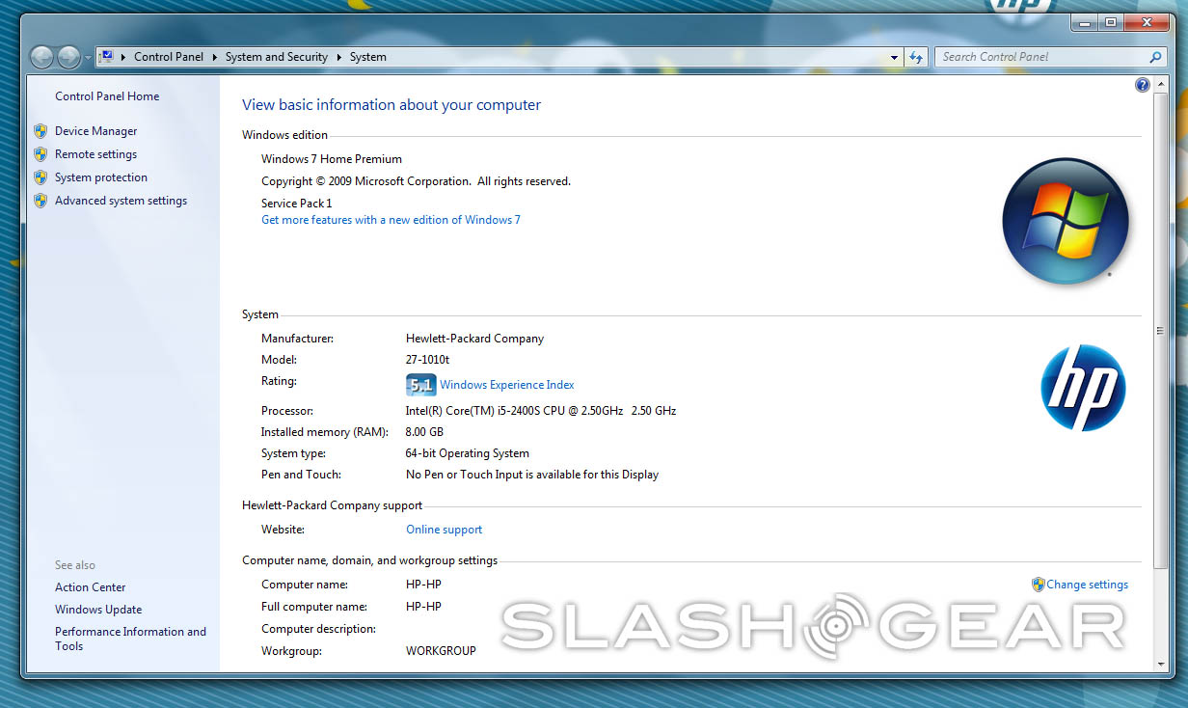Click the shield icon beside Device Manager
The height and width of the screenshot is (708, 1188).
tap(40, 131)
